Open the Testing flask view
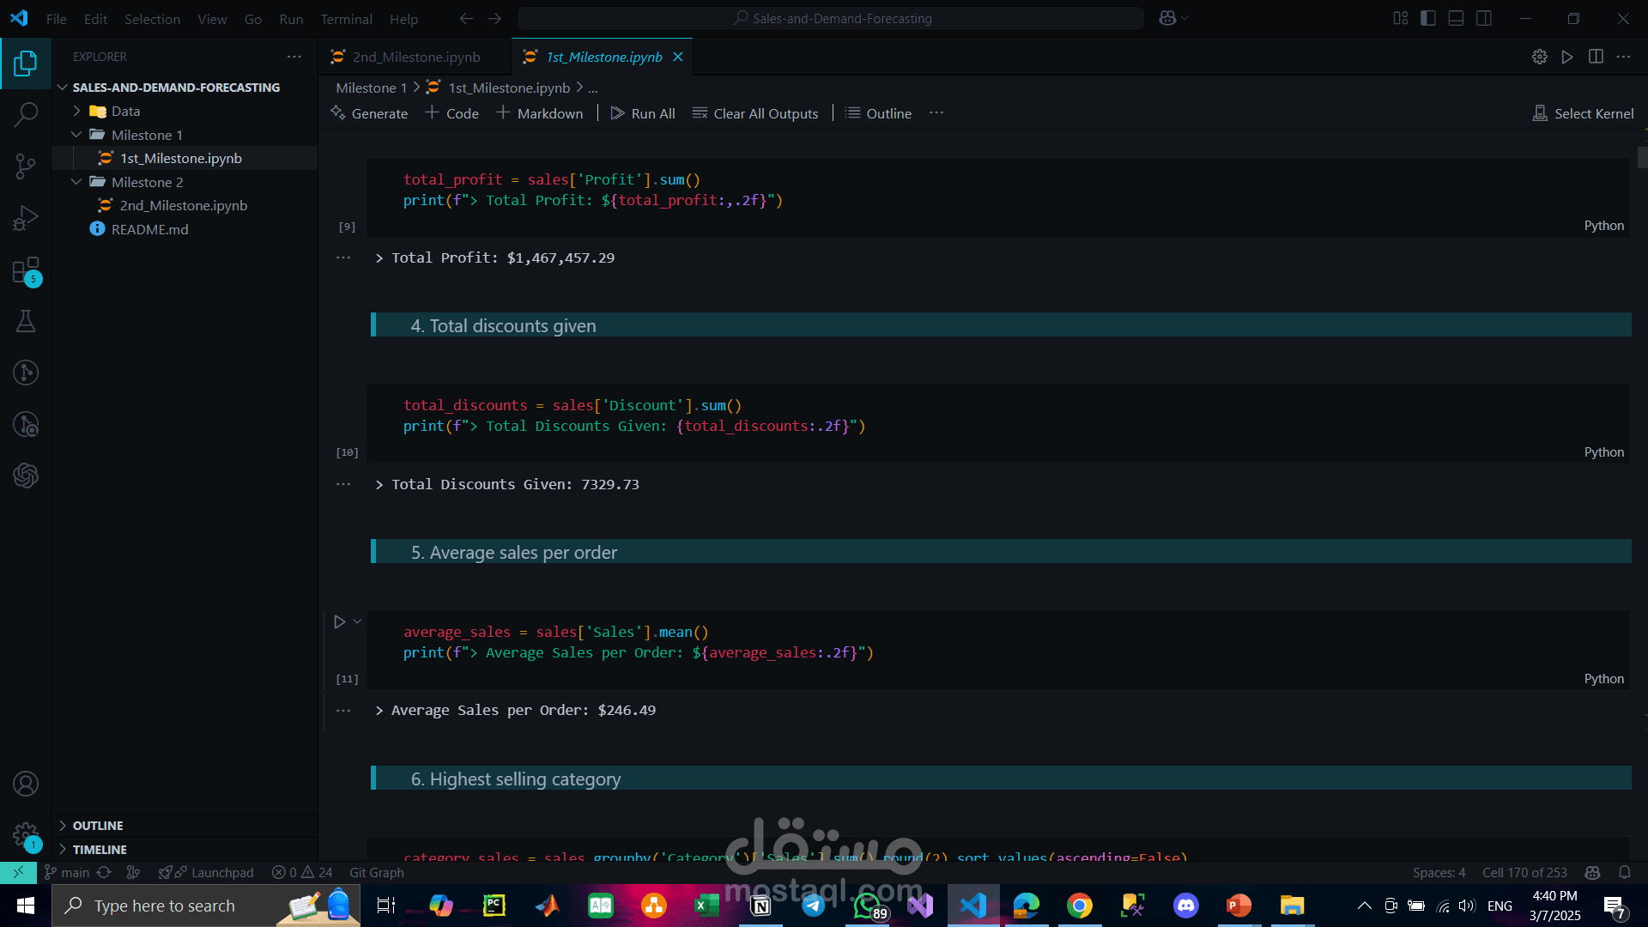 pyautogui.click(x=26, y=321)
